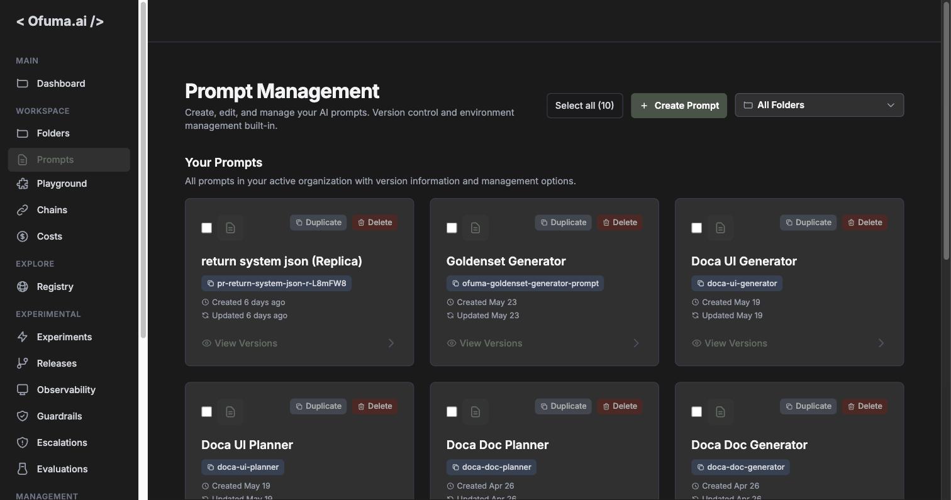
Task: Tick the Doca Doc Generator checkbox
Action: 696,411
